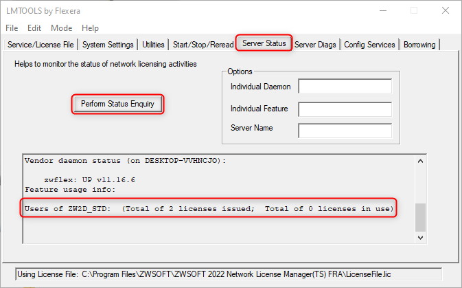This screenshot has height=288, width=462.
Task: Click the status output scrollbar thumb
Action: 420,217
